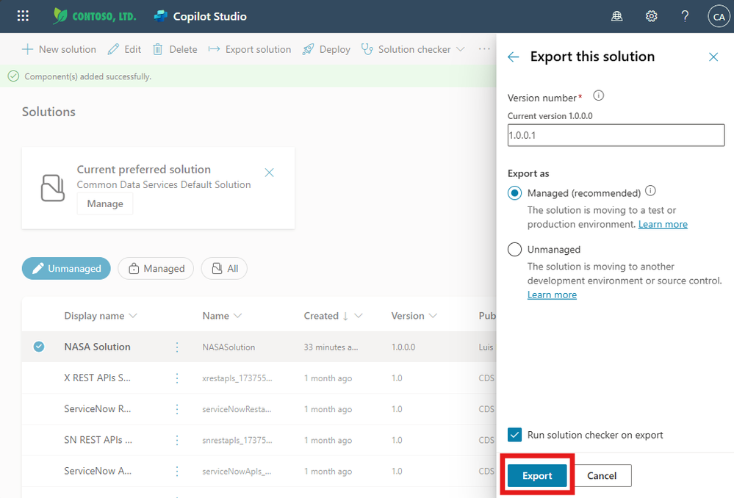This screenshot has width=734, height=498.
Task: Click the Copilot Studio logo icon
Action: click(161, 16)
